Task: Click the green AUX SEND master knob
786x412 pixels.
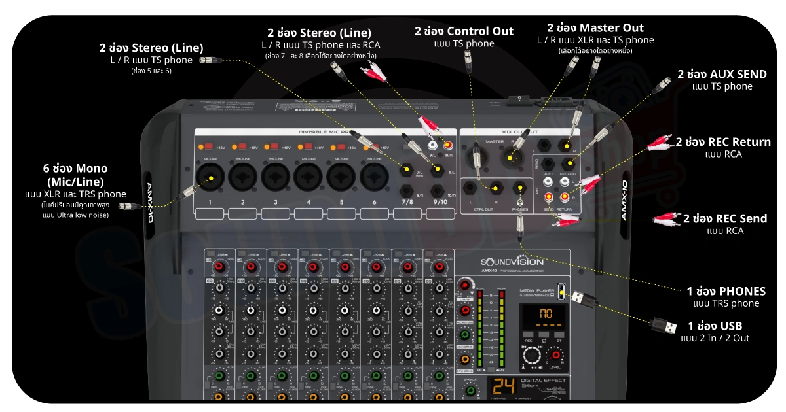Action: point(465,335)
